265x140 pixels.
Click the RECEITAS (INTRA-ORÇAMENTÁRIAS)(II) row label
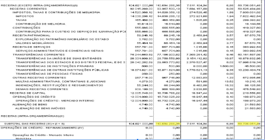pos(27,116)
